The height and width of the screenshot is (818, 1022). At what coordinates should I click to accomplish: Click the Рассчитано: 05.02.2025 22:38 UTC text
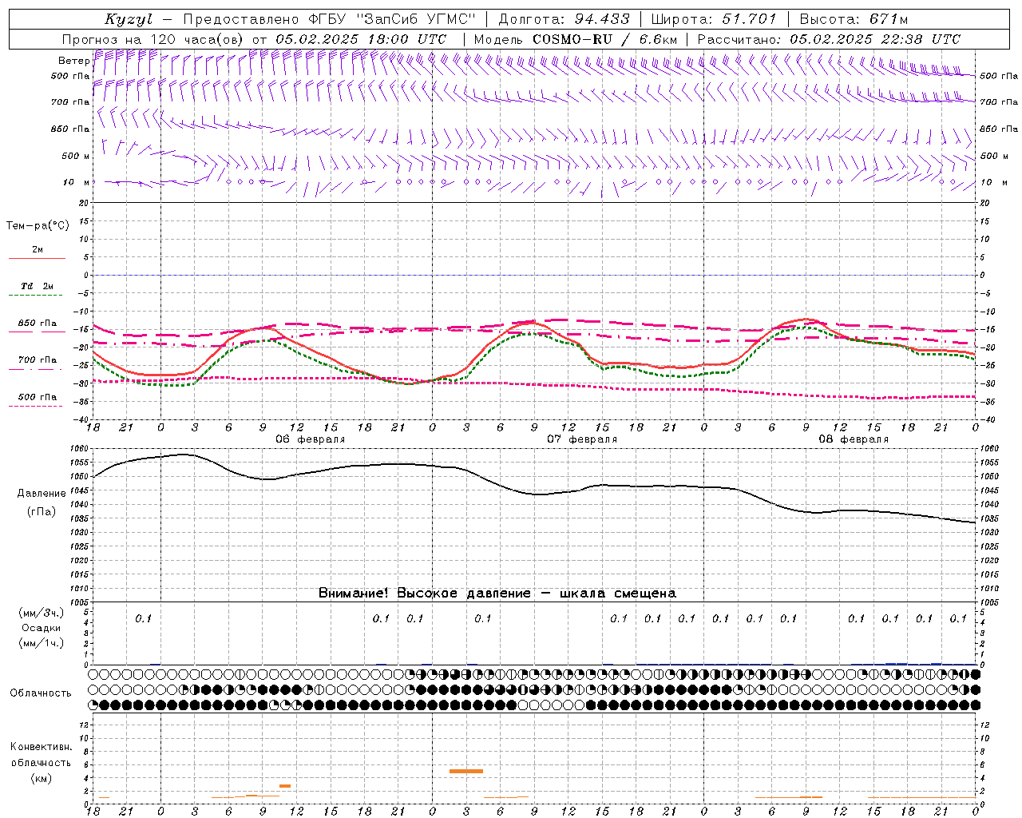(x=830, y=39)
